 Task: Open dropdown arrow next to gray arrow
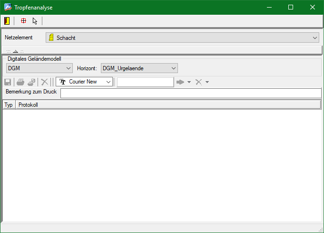click(189, 83)
